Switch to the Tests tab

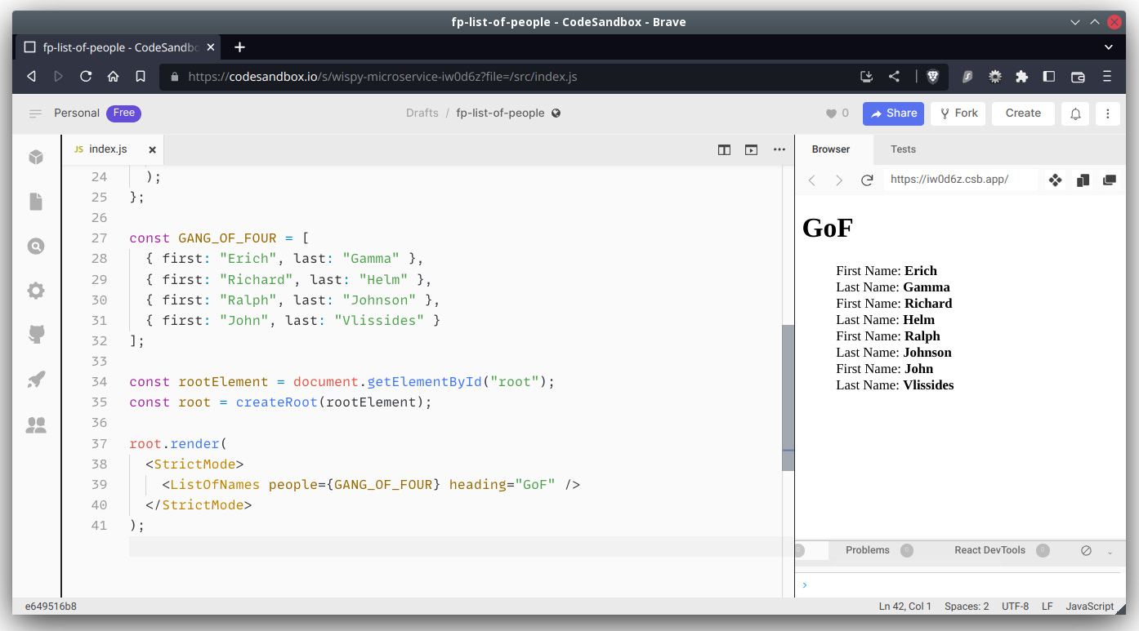(903, 149)
